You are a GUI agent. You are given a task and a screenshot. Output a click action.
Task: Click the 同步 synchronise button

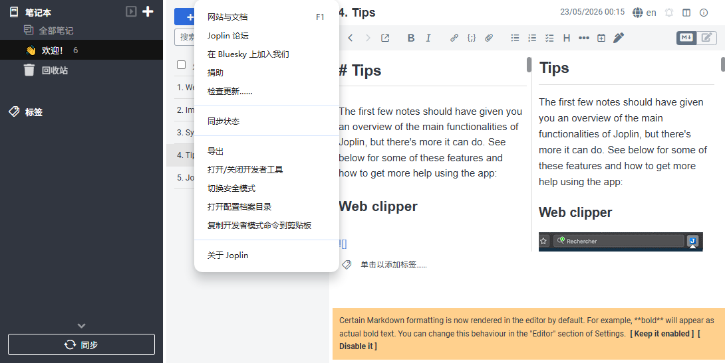click(x=81, y=344)
